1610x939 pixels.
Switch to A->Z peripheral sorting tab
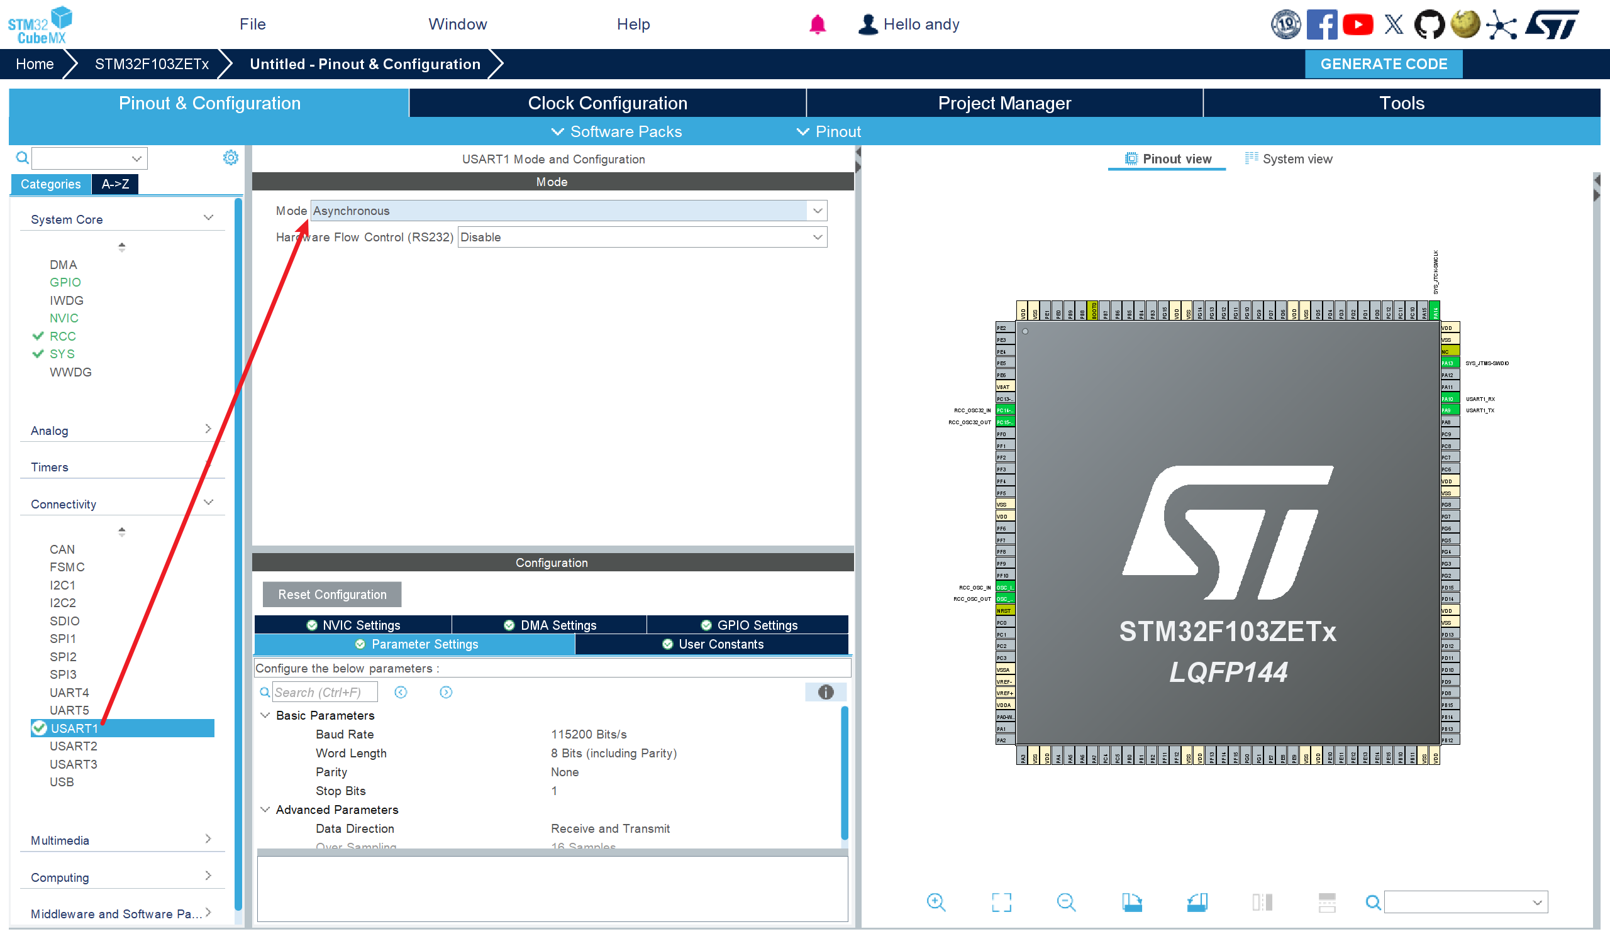coord(115,184)
